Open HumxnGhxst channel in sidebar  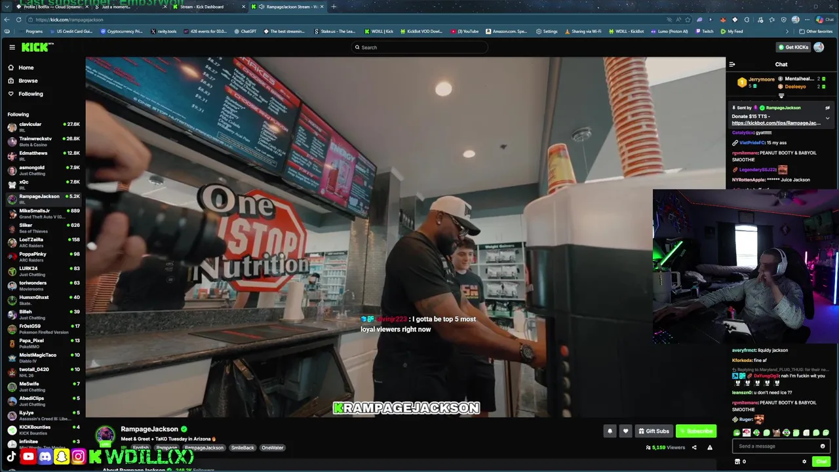(43, 300)
